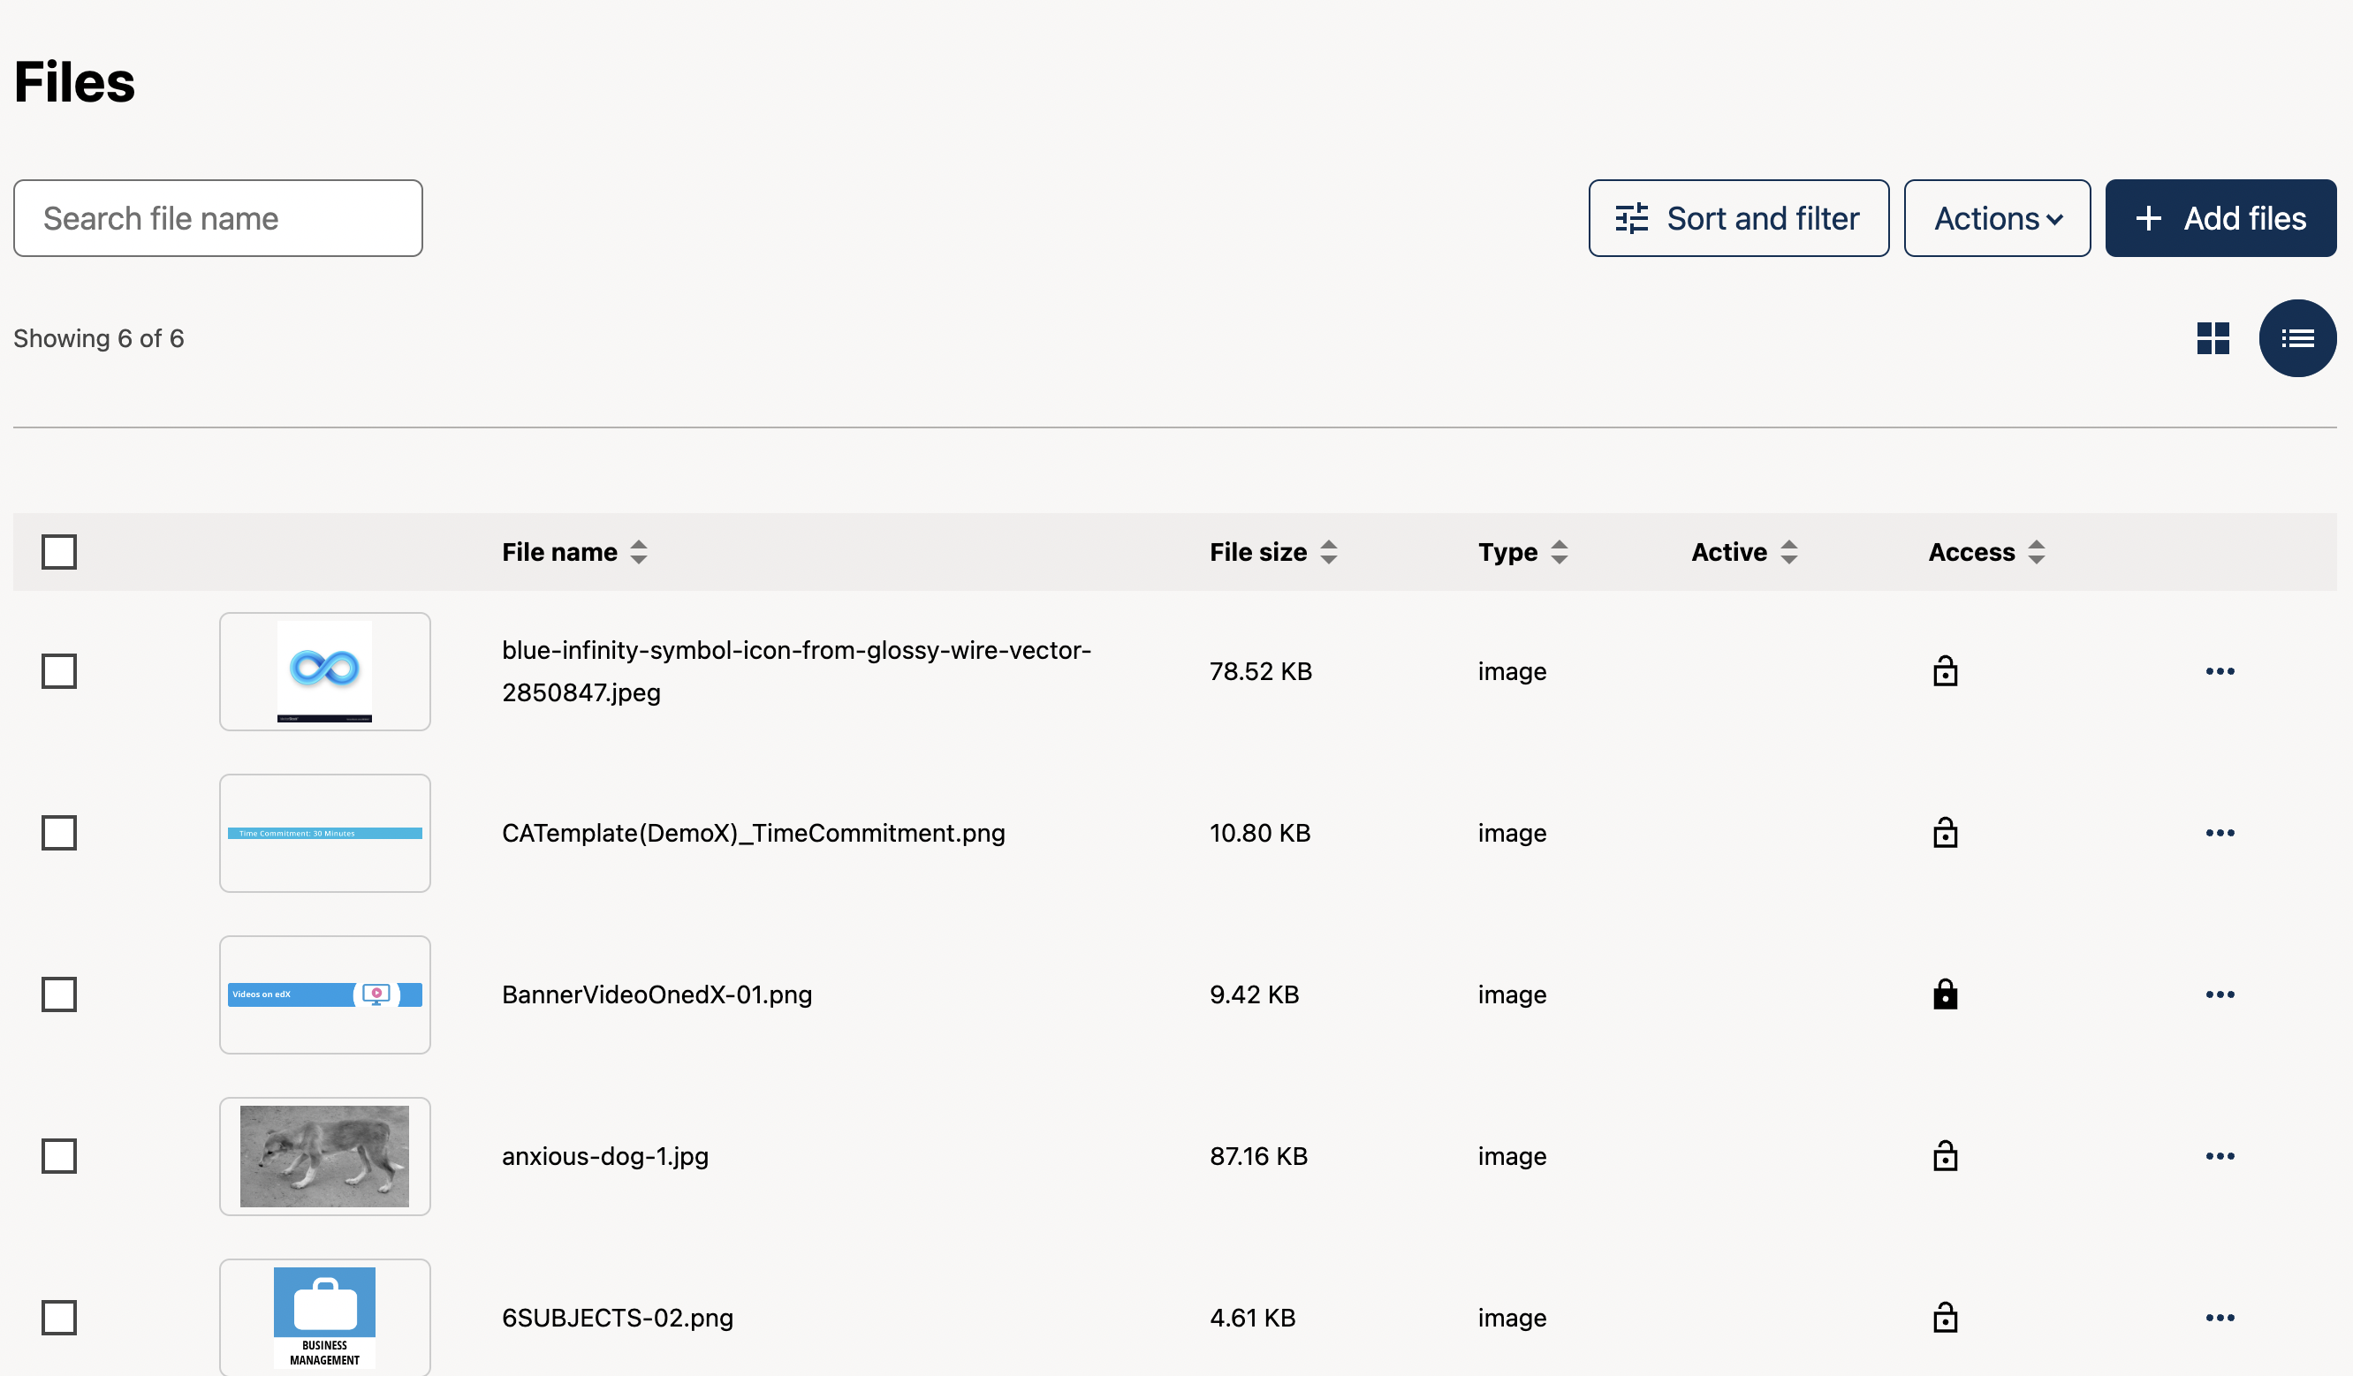Select the anxious-dog-1.jpg checkbox
Image resolution: width=2353 pixels, height=1376 pixels.
59,1156
